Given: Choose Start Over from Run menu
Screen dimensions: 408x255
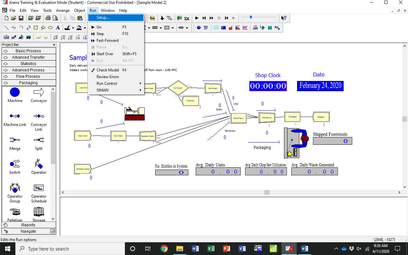Looking at the screenshot, I should (x=116, y=54).
